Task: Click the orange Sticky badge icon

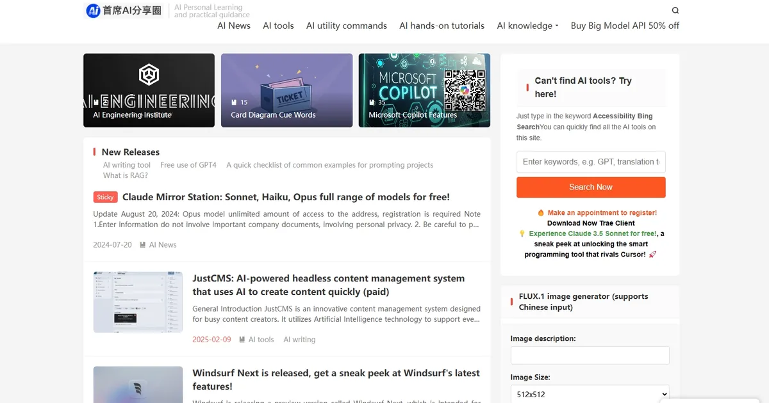Action: 105,197
